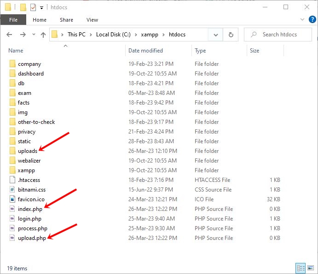Viewport: 318px width, 274px height.
Task: Click the '32 KB' size cell
Action: (273, 199)
